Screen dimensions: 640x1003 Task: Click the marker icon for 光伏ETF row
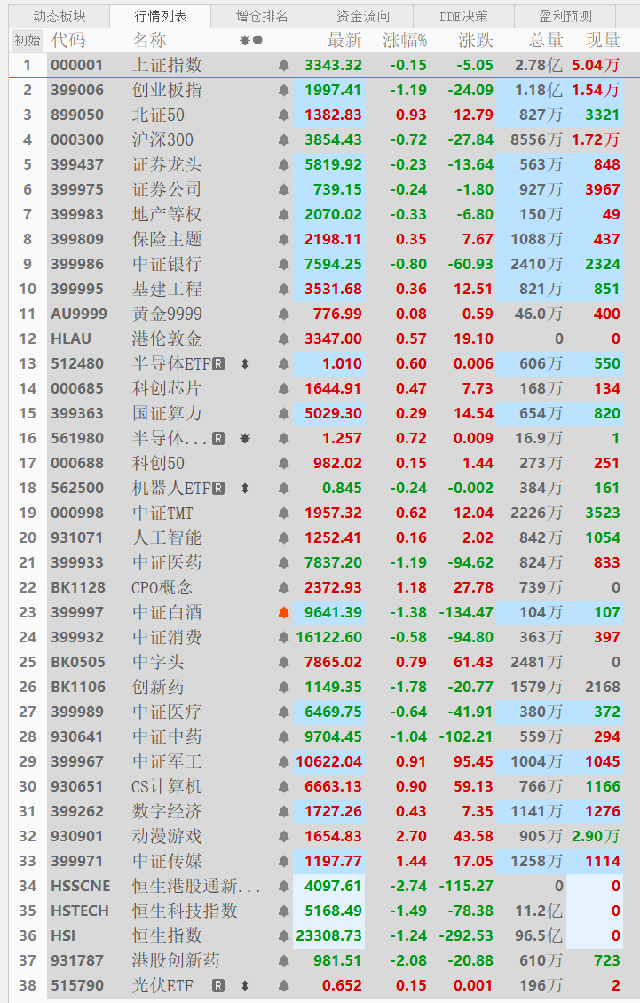245,986
